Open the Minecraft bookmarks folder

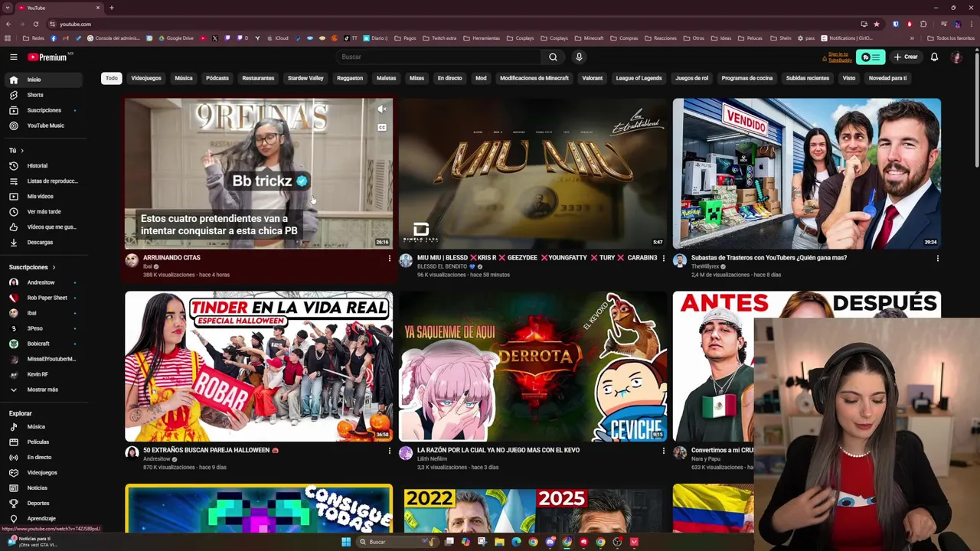point(589,38)
